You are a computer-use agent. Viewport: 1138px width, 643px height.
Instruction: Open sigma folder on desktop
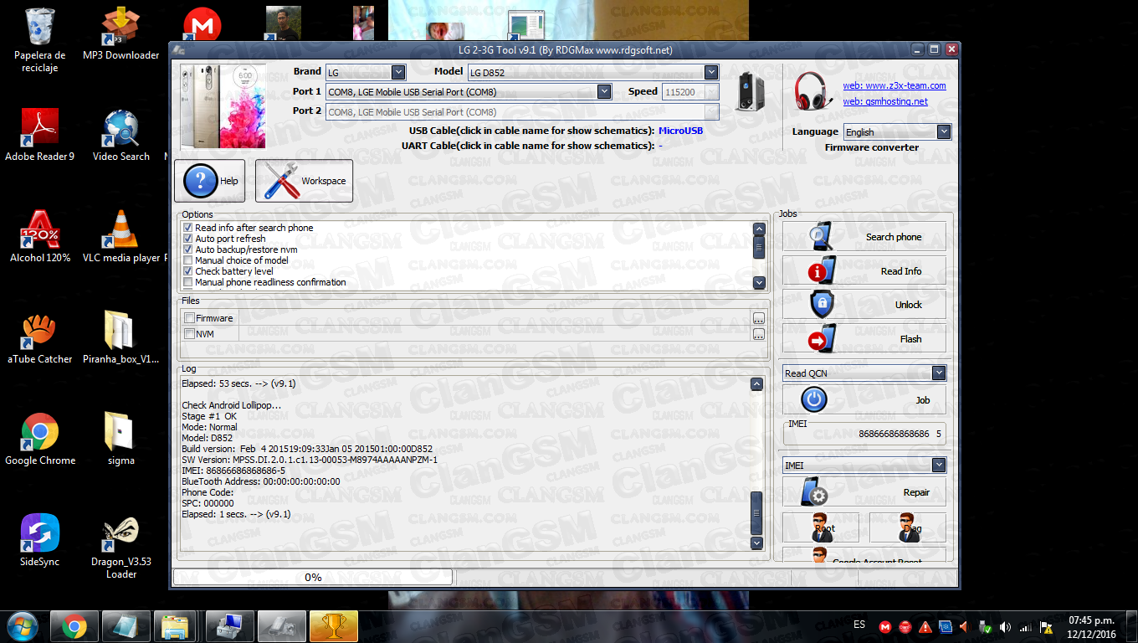120,439
